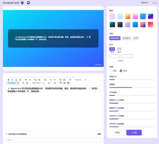Screen dimensions: 159x144
Task: Insert a blockquote with the quote icon
Action: click(26, 80)
